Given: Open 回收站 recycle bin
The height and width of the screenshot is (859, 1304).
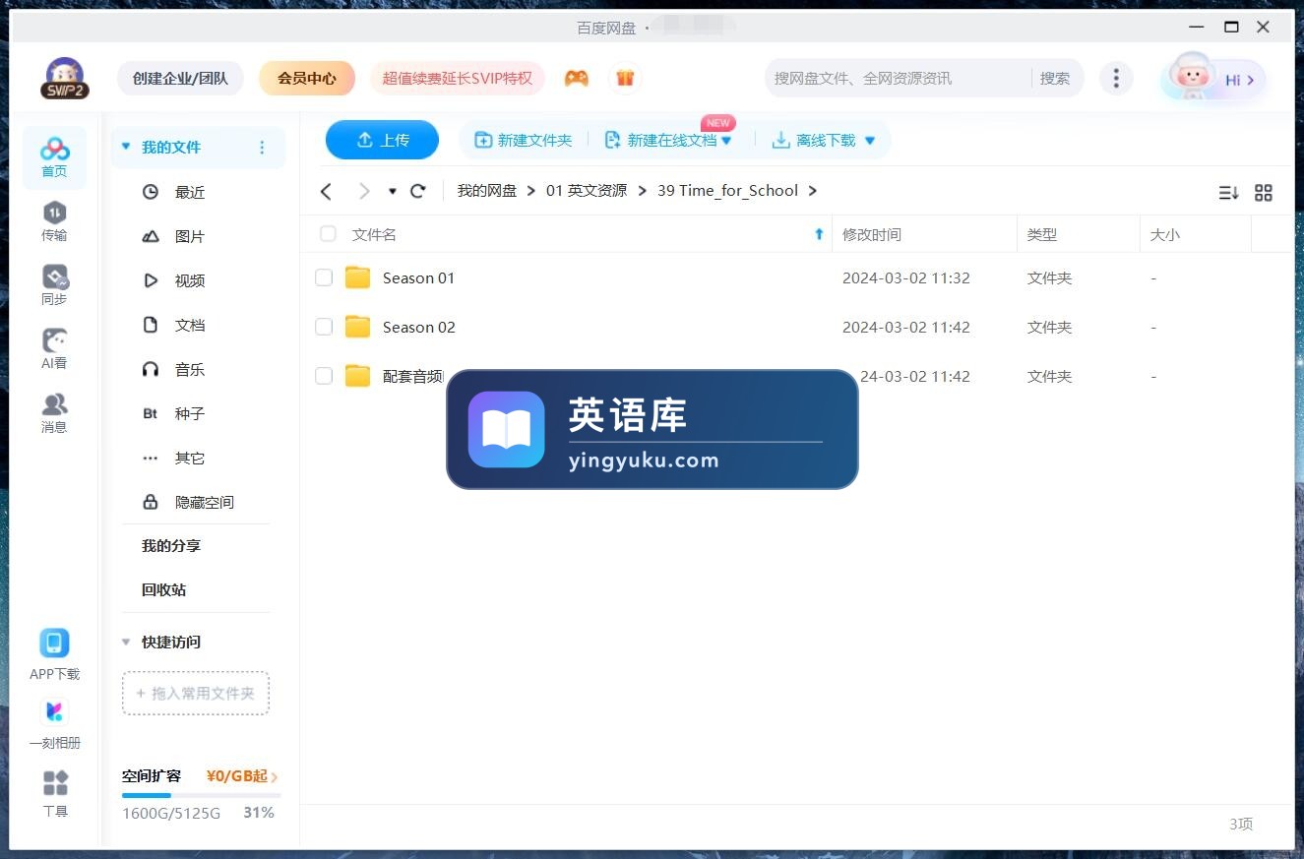Looking at the screenshot, I should coord(163,589).
